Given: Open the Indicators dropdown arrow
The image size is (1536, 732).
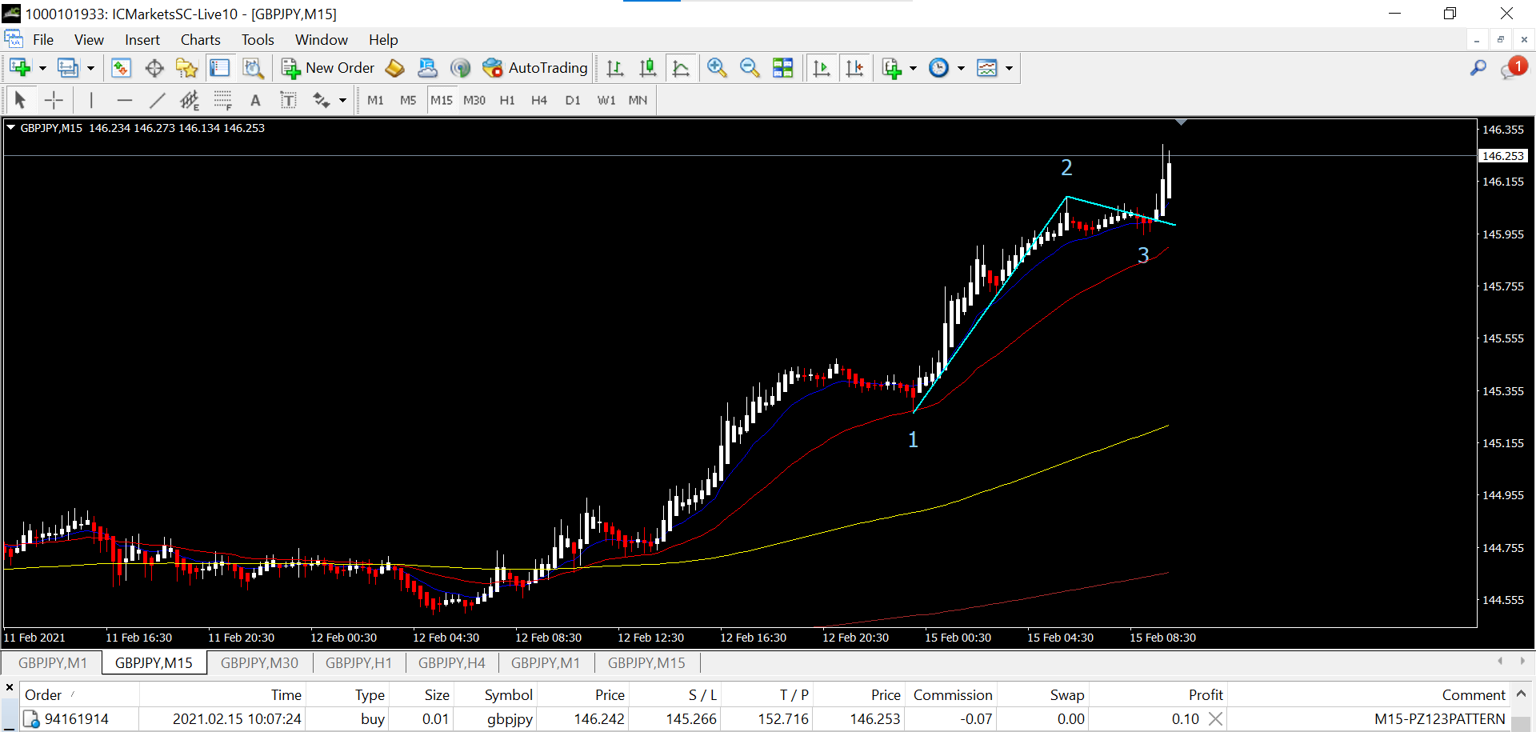Looking at the screenshot, I should pos(913,68).
